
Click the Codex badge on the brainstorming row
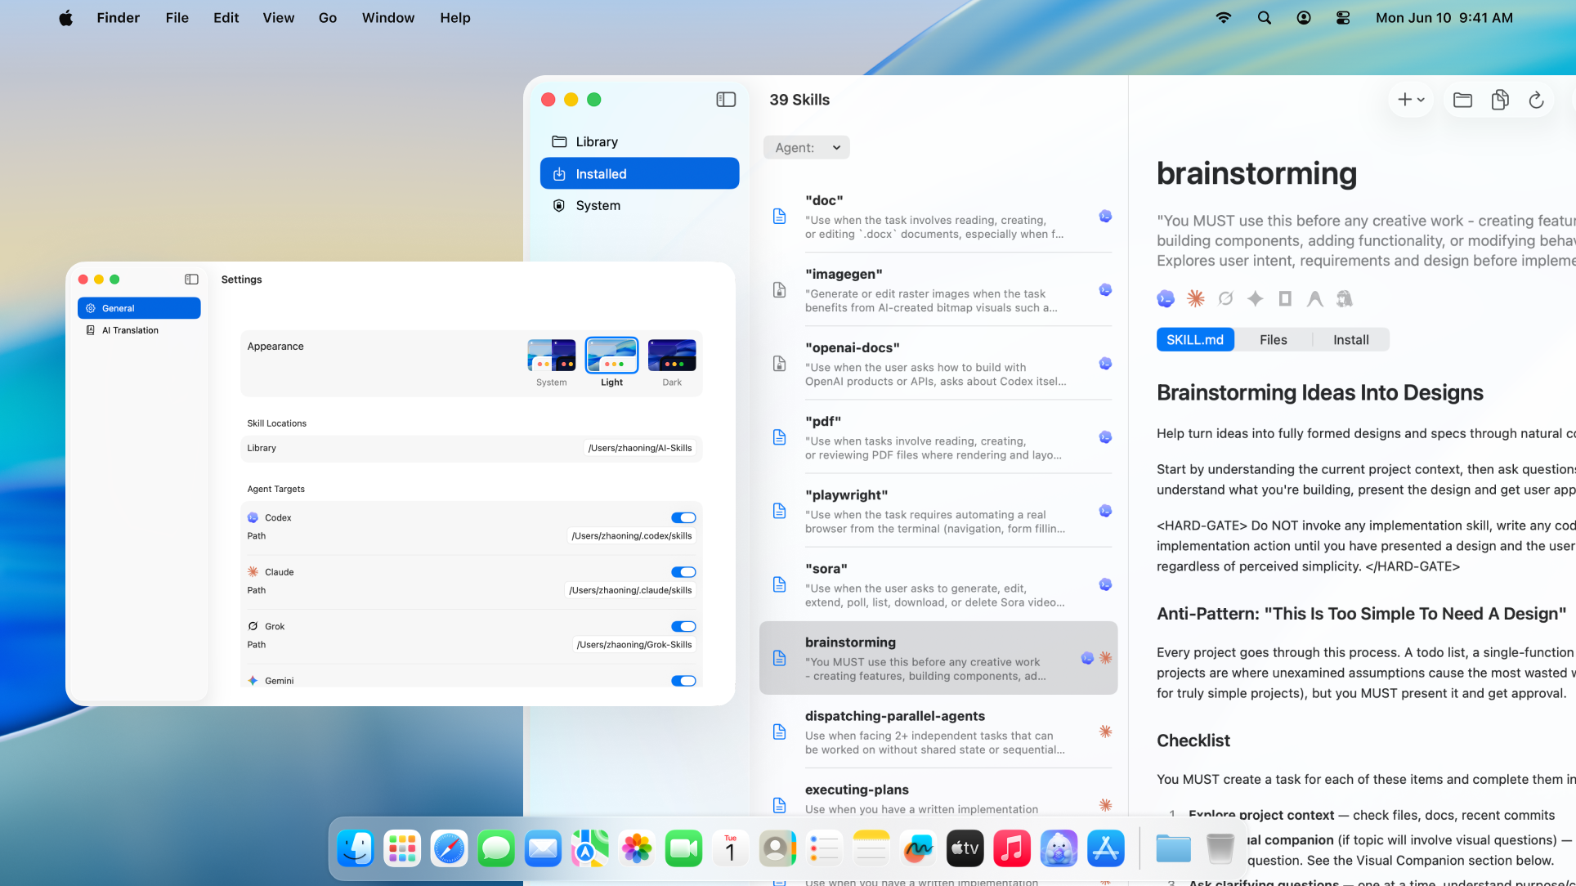point(1087,658)
